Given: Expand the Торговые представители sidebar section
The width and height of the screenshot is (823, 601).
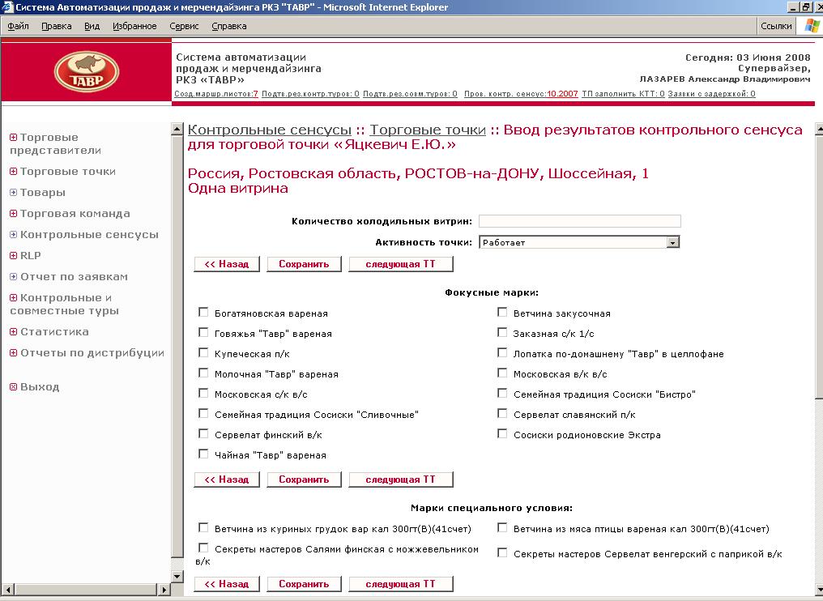Looking at the screenshot, I should click(13, 138).
